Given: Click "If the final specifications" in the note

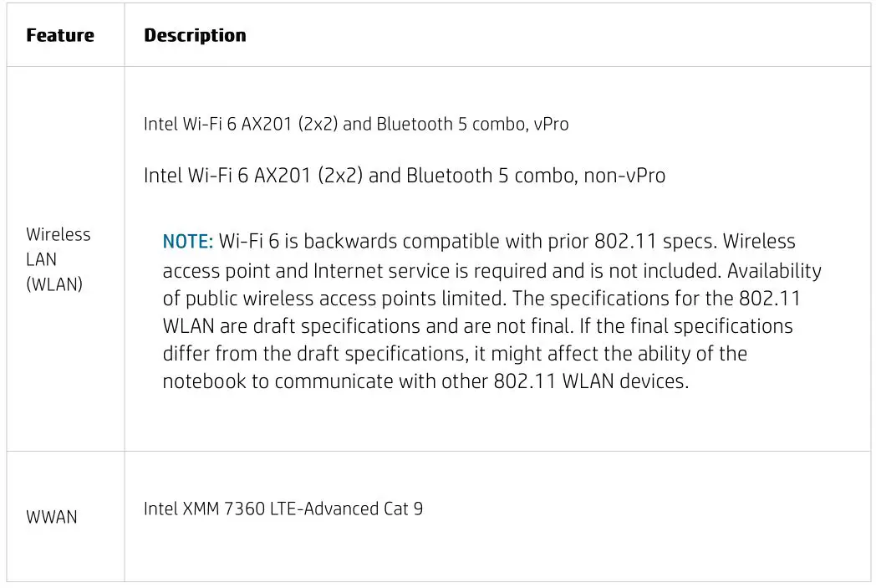Looking at the screenshot, I should tap(677, 326).
